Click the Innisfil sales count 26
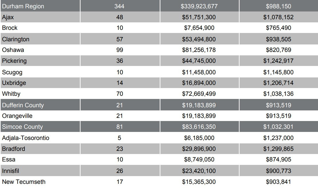 [x=120, y=171]
